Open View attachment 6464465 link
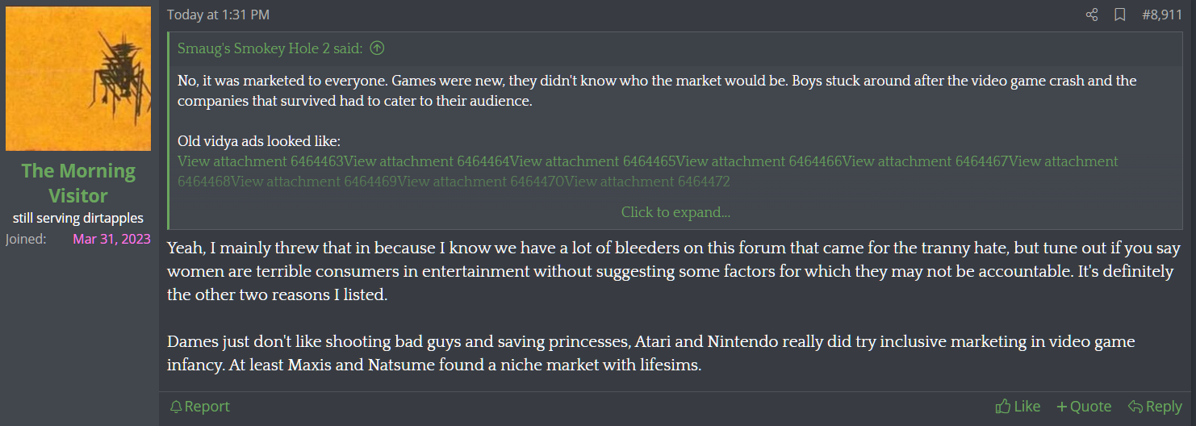The width and height of the screenshot is (1196, 426). pyautogui.click(x=593, y=161)
